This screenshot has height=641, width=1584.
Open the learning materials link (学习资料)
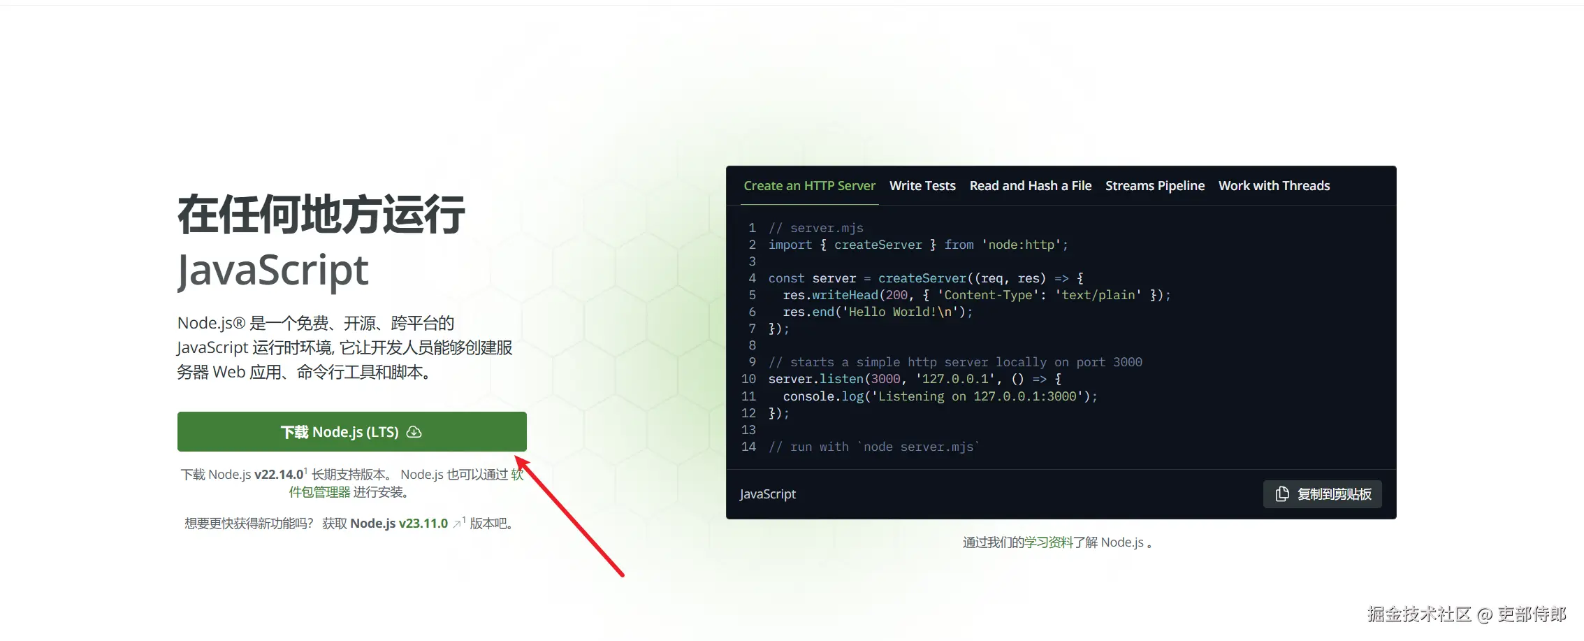(1049, 542)
